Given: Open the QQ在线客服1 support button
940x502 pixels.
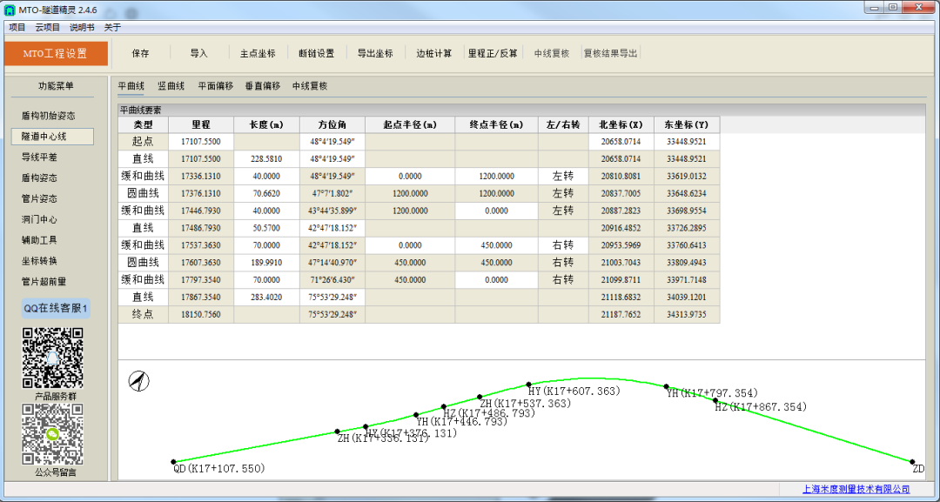Looking at the screenshot, I should (56, 309).
